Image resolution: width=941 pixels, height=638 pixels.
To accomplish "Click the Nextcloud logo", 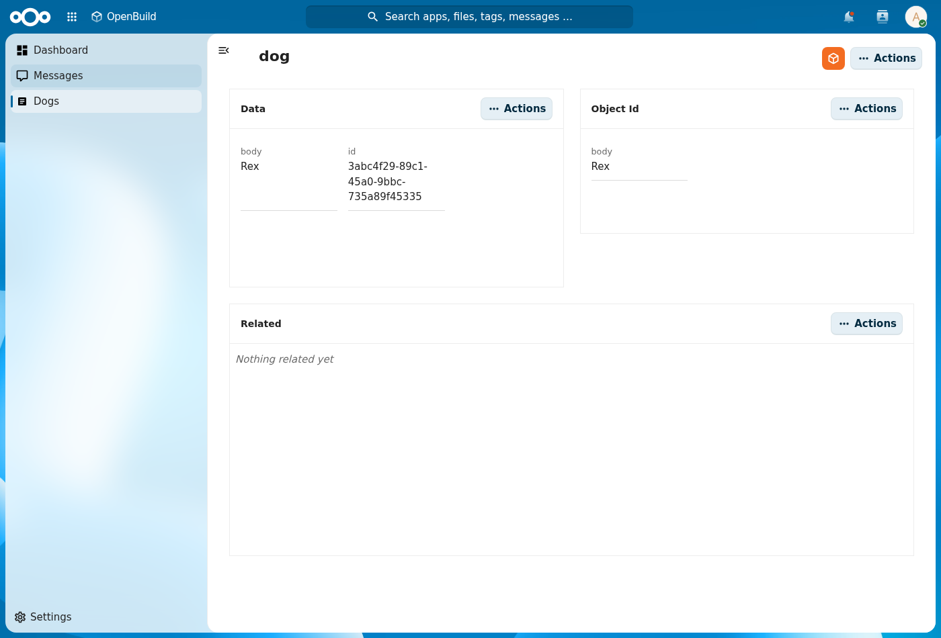I will click(30, 17).
